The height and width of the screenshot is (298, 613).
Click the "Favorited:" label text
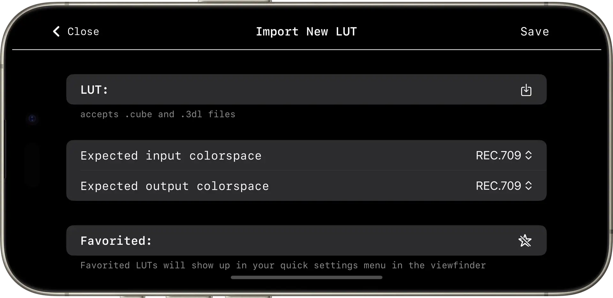[x=116, y=241]
